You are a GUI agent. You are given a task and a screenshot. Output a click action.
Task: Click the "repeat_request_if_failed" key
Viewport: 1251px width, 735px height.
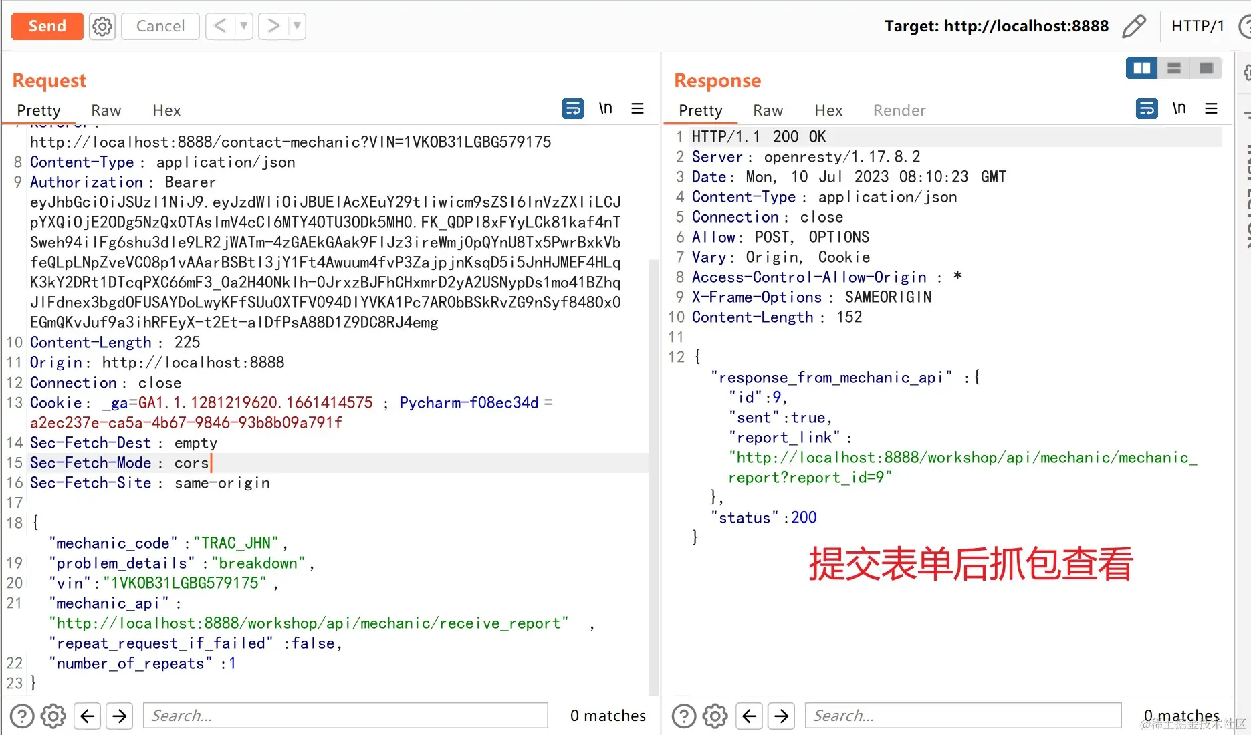(161, 643)
